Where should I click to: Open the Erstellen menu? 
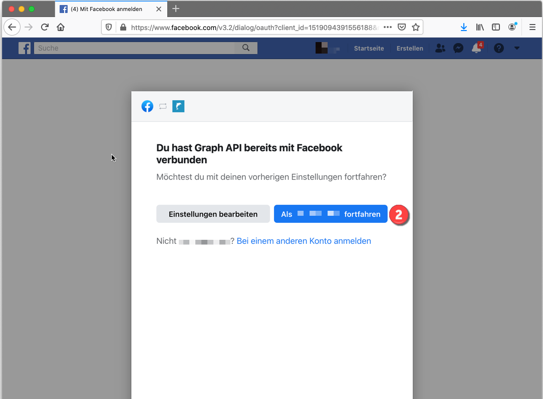tap(410, 49)
